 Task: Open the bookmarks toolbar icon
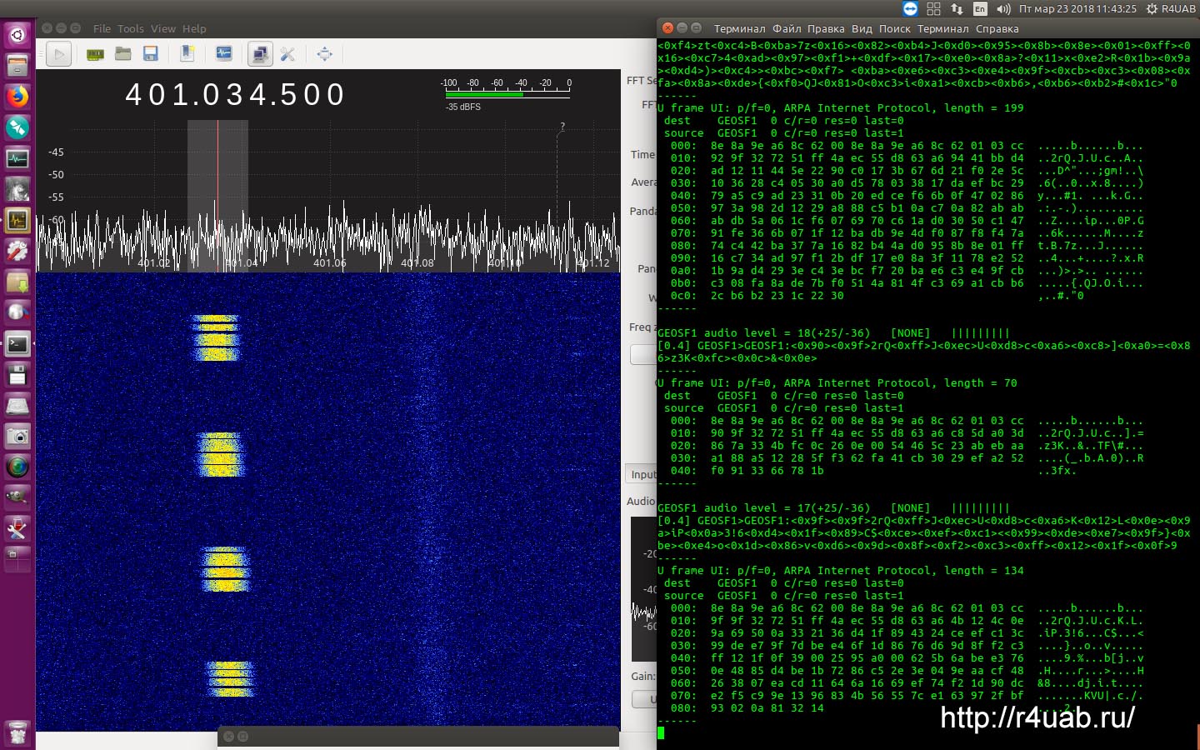pyautogui.click(x=187, y=54)
